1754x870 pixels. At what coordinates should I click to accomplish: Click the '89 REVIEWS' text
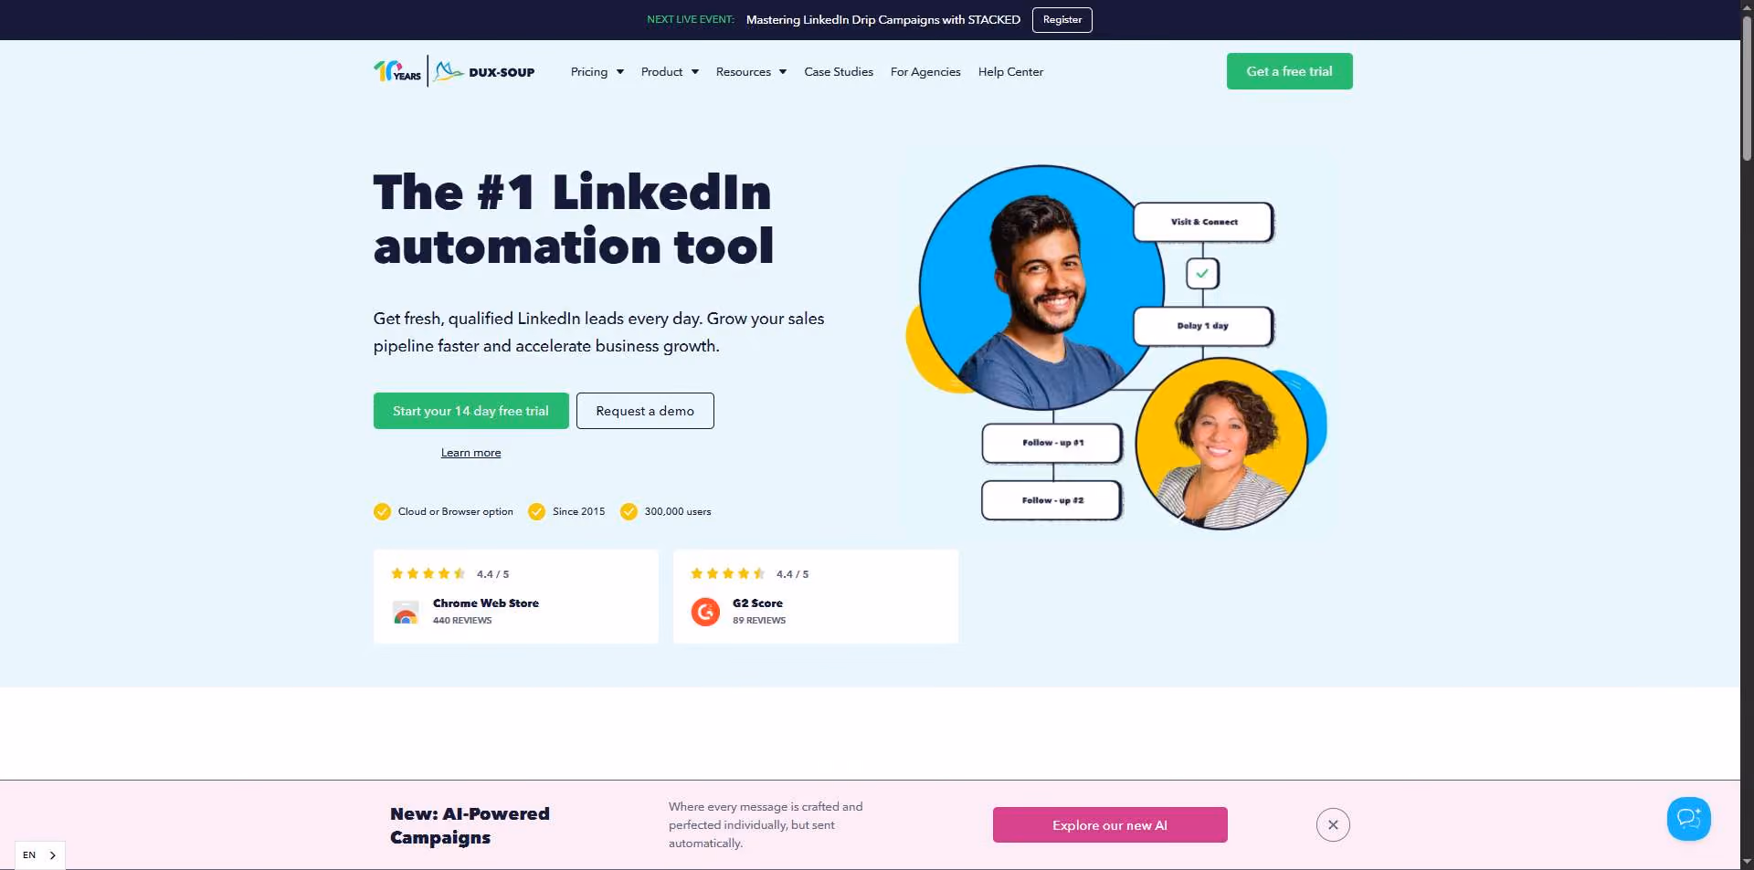pos(759,621)
